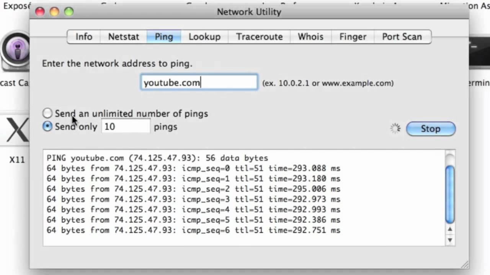Click the example address hint text
Image resolution: width=490 pixels, height=275 pixels.
click(x=328, y=83)
